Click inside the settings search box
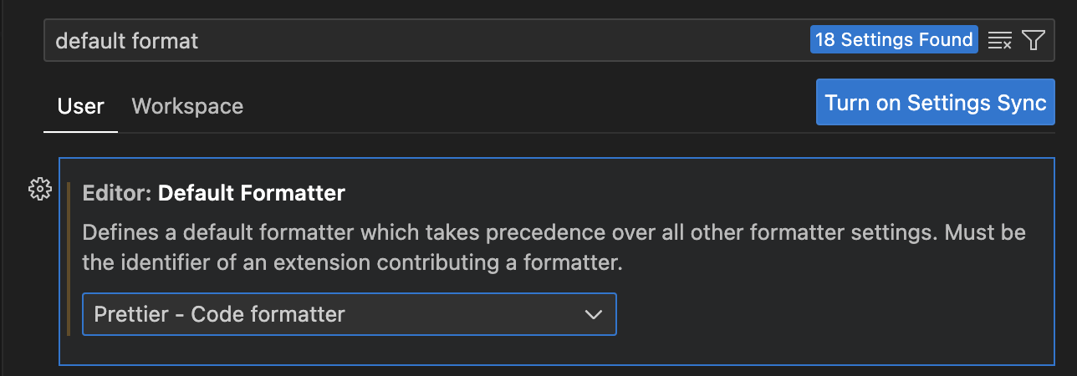1077x376 pixels. [x=502, y=40]
